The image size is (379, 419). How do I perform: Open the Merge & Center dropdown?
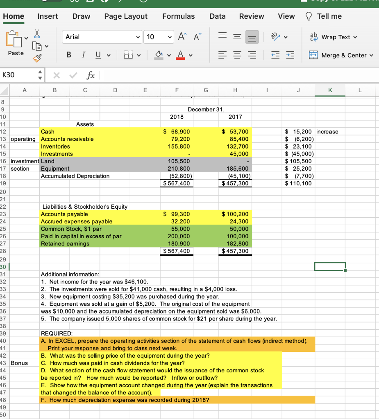(371, 55)
